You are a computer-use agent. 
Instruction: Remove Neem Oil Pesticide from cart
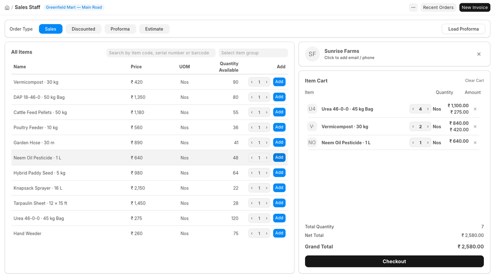475,143
